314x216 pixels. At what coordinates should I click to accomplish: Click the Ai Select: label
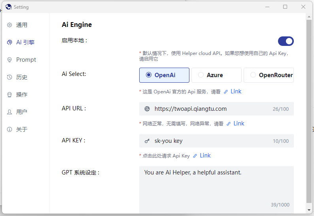click(x=74, y=74)
